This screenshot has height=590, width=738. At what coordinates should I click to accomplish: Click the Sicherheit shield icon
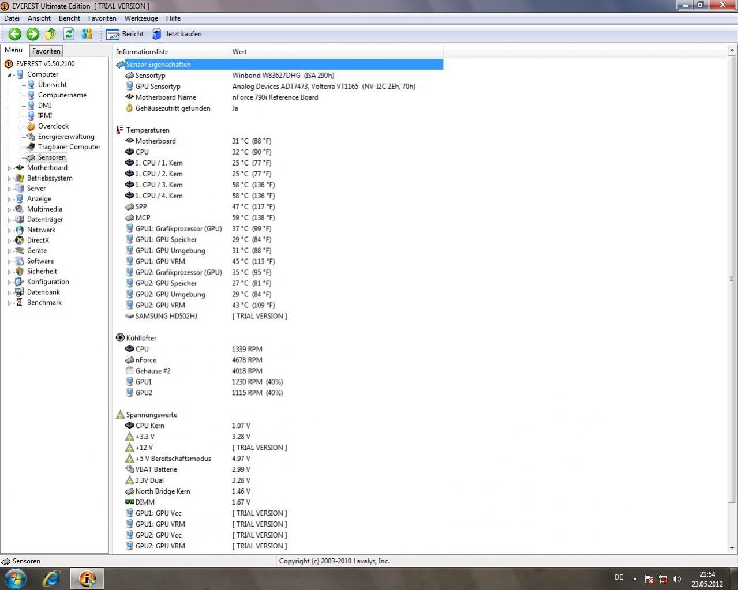coord(20,272)
